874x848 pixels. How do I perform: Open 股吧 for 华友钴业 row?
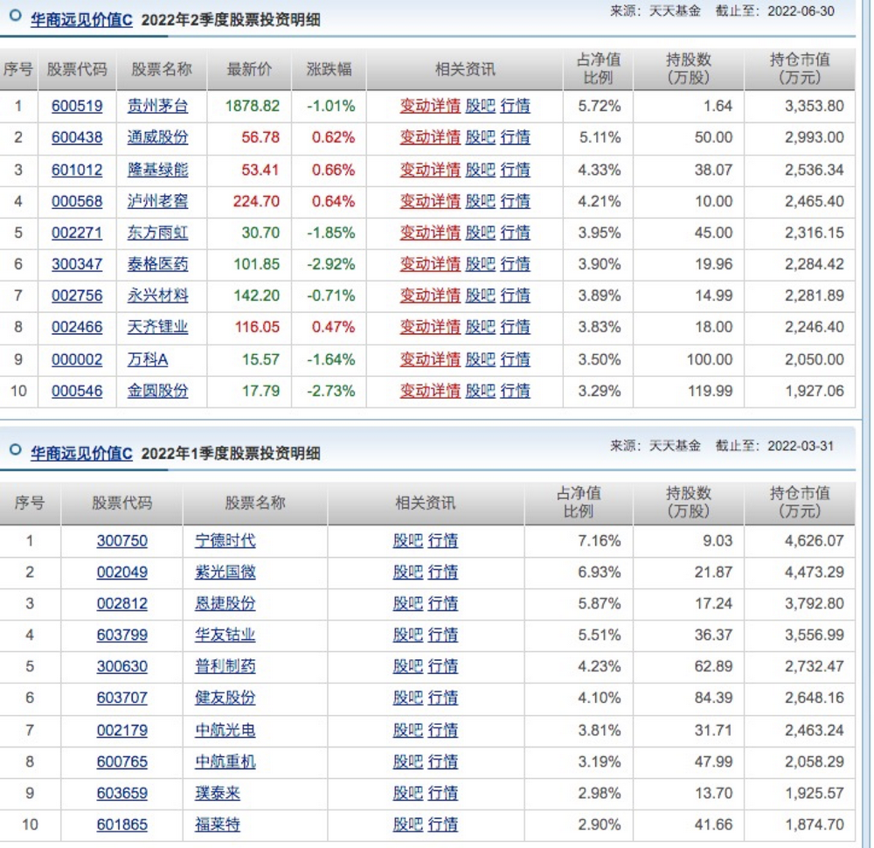408,635
